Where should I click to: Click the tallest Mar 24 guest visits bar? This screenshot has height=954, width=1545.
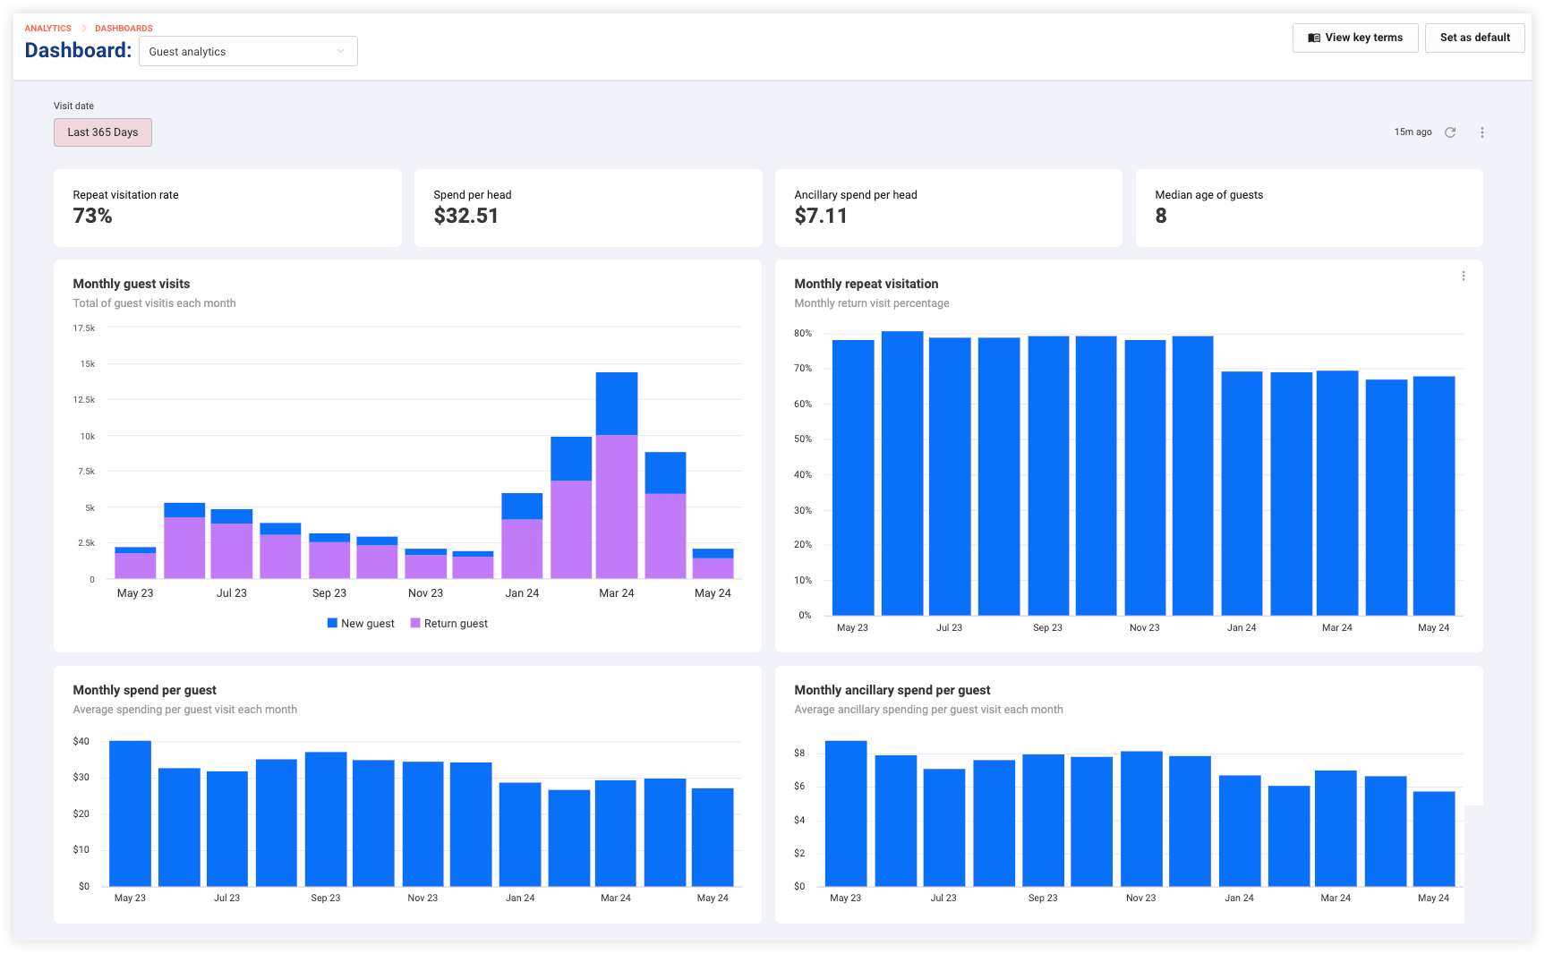coord(617,475)
